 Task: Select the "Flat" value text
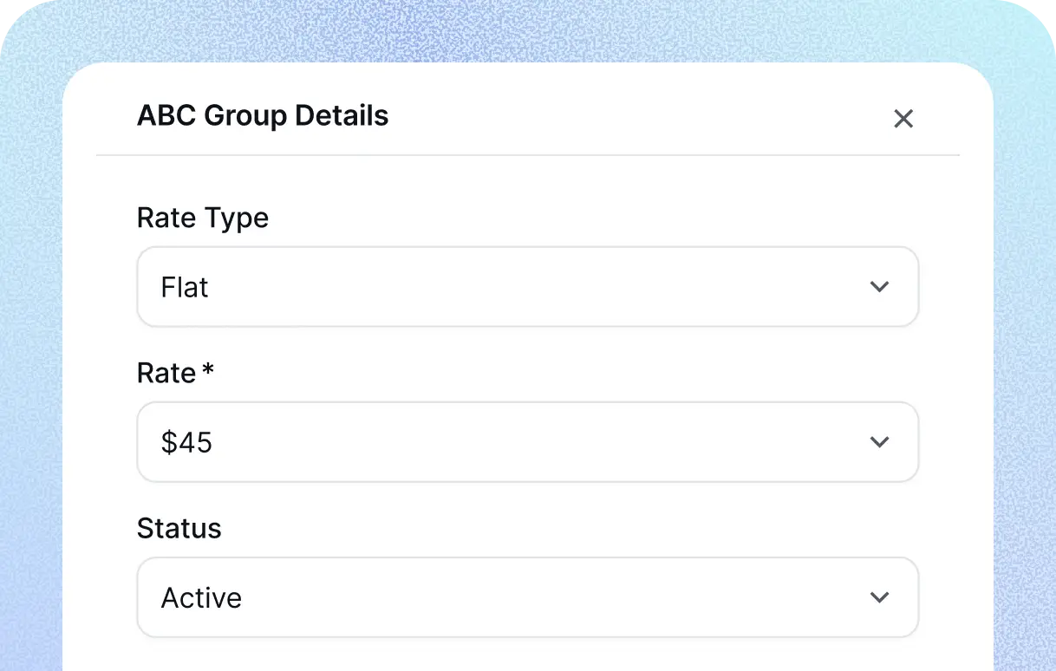[x=185, y=288]
